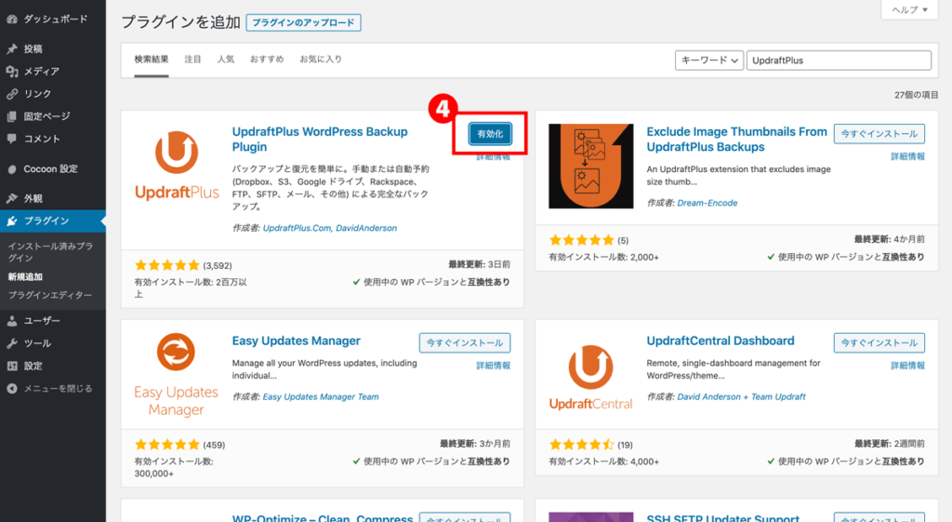Screen dimensions: 952x522
Task: Click the 27個の項目 item count text
Action: click(916, 95)
